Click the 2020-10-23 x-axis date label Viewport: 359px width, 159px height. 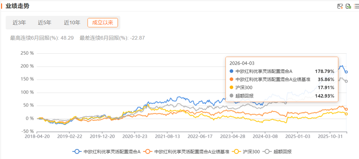click(x=134, y=136)
